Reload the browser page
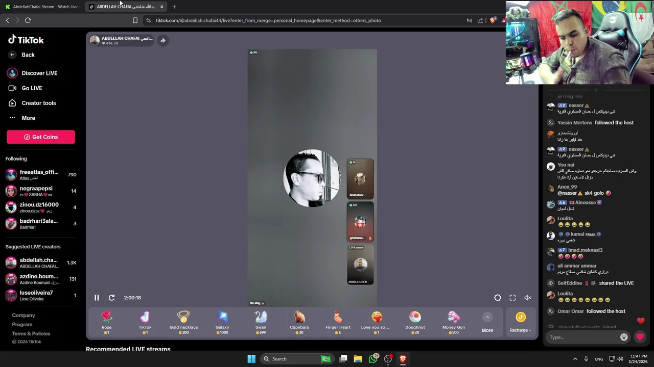Screen dimensions: 654x367 click(28, 20)
